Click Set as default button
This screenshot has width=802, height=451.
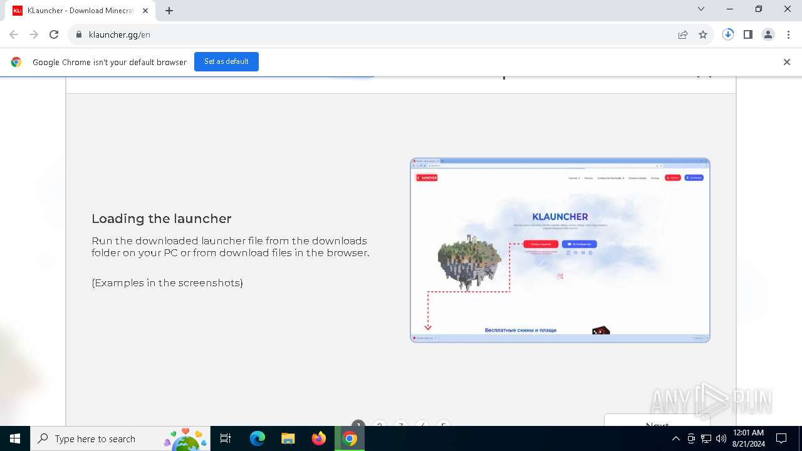point(226,61)
